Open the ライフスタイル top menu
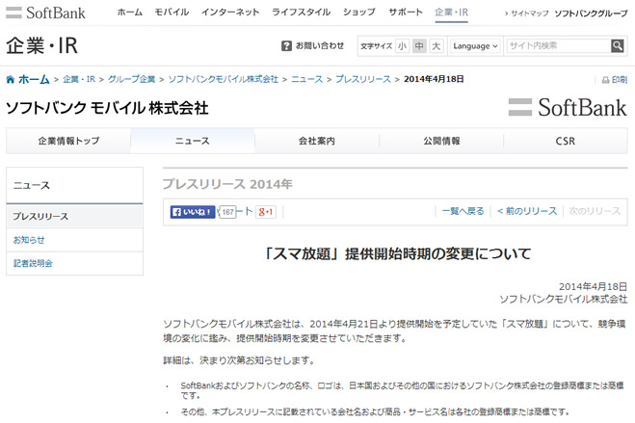 tap(301, 13)
